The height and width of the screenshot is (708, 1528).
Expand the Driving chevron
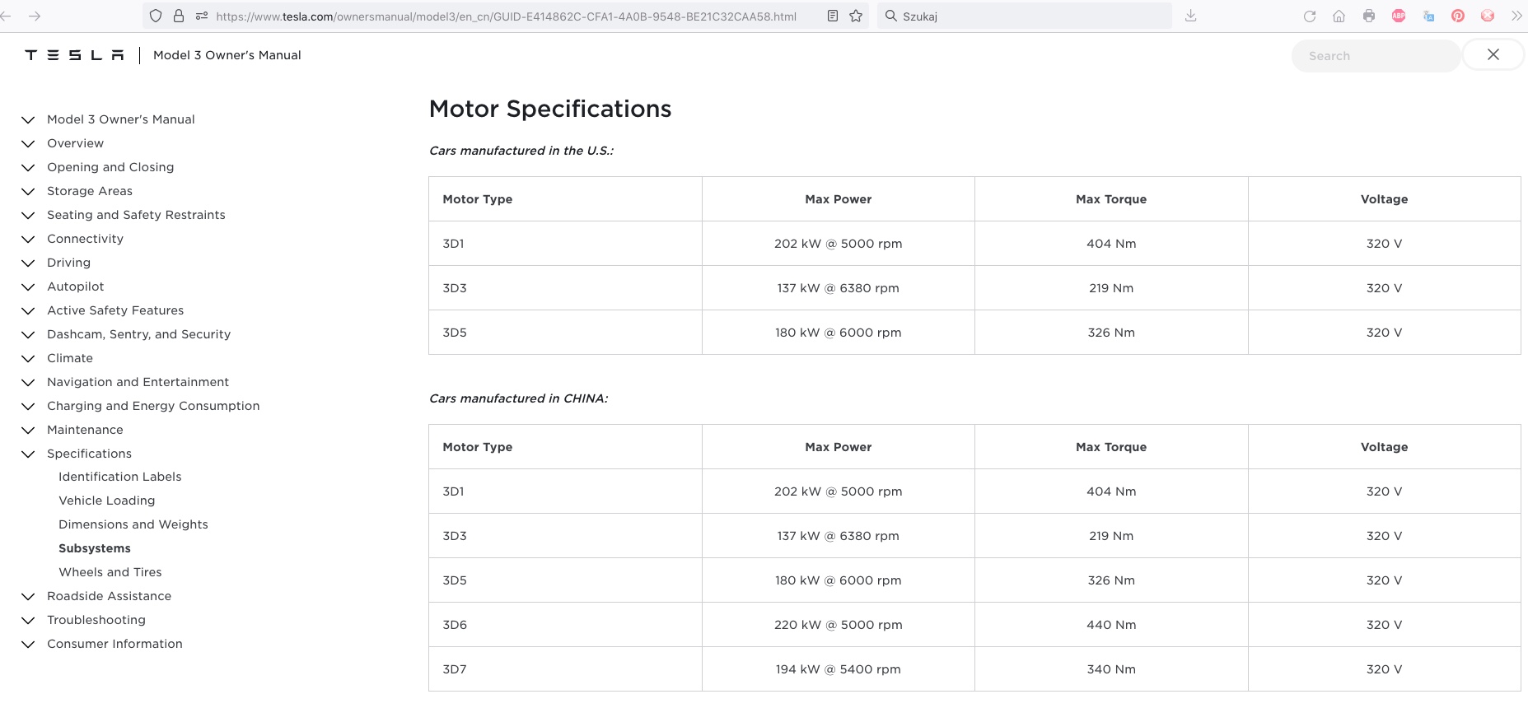[28, 263]
